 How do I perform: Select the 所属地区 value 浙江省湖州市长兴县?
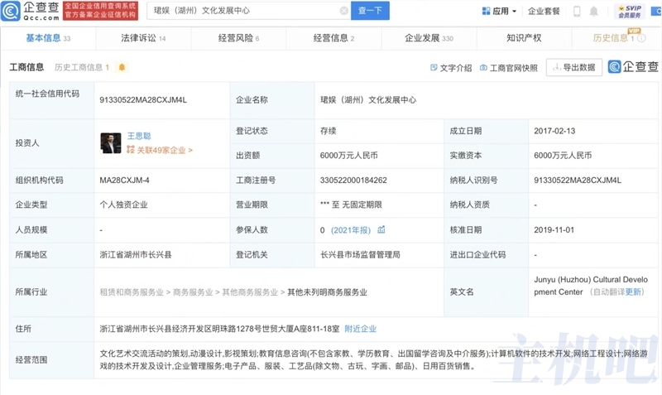(136, 255)
